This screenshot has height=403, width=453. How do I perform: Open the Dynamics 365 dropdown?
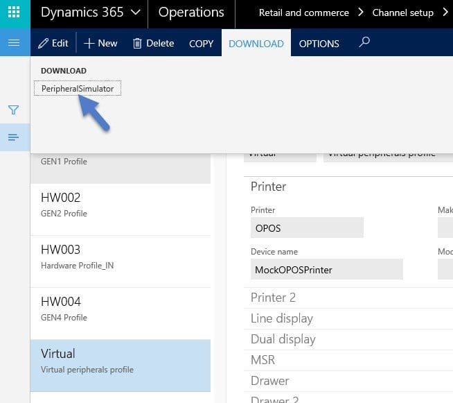pyautogui.click(x=90, y=12)
